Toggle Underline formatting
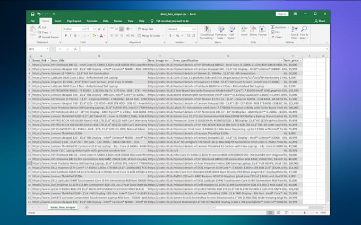361x225 pixels. (x=75, y=35)
